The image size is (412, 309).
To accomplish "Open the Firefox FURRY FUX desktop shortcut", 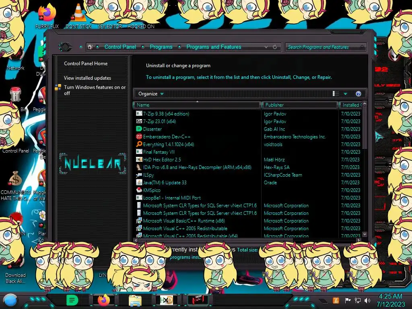I will (x=47, y=16).
